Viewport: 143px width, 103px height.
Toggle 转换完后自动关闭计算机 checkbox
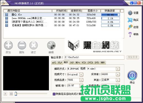coord(54,94)
